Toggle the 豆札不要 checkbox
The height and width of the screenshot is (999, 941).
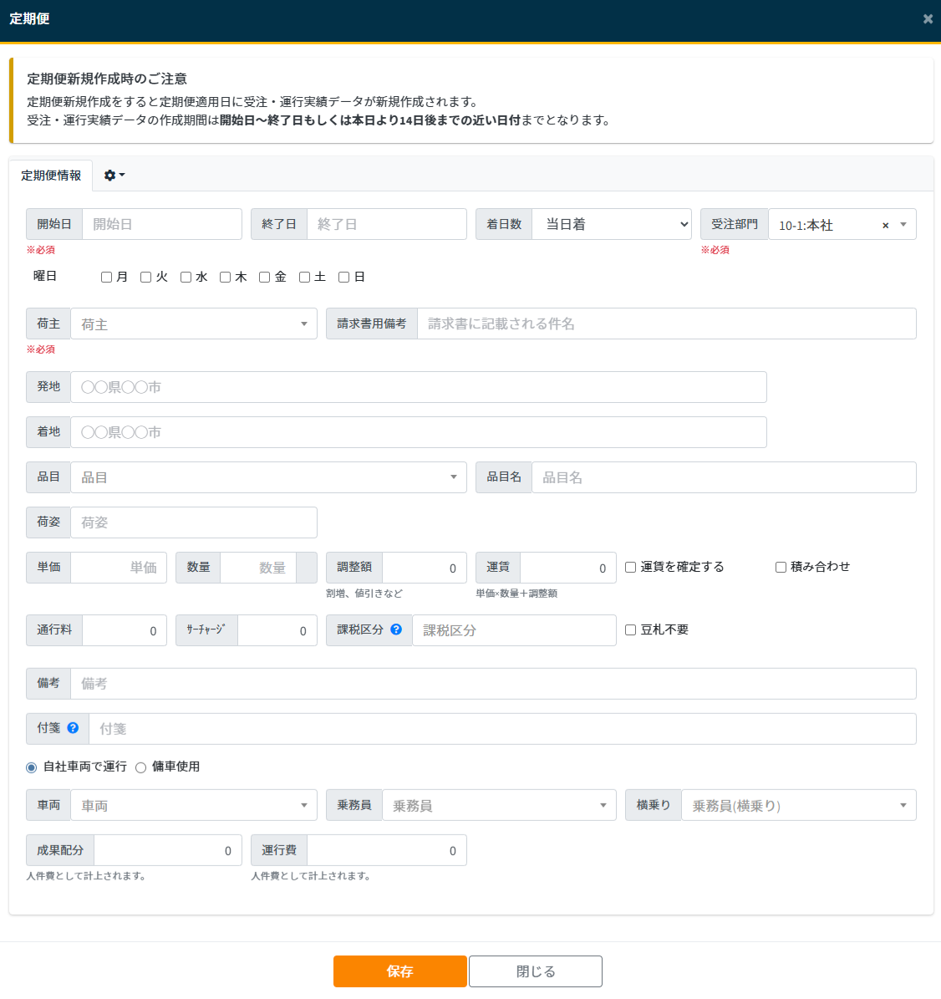631,629
